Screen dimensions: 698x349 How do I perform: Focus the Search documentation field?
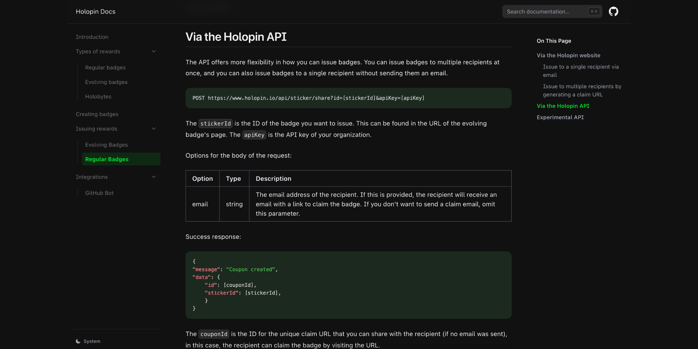point(552,12)
